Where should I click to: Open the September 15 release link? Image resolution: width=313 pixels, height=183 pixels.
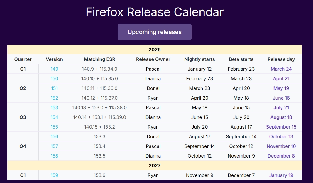(281, 127)
